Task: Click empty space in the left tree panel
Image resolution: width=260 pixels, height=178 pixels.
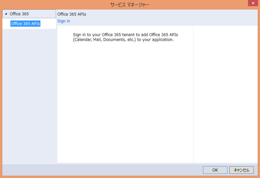Action: click(x=28, y=101)
